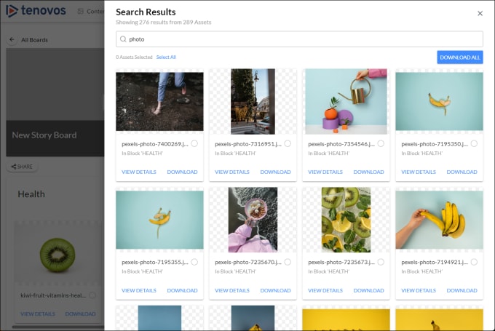This screenshot has width=495, height=331.
Task: Select checkbox for kiwi-fruit-vitamins asset on board
Action: 92,295
